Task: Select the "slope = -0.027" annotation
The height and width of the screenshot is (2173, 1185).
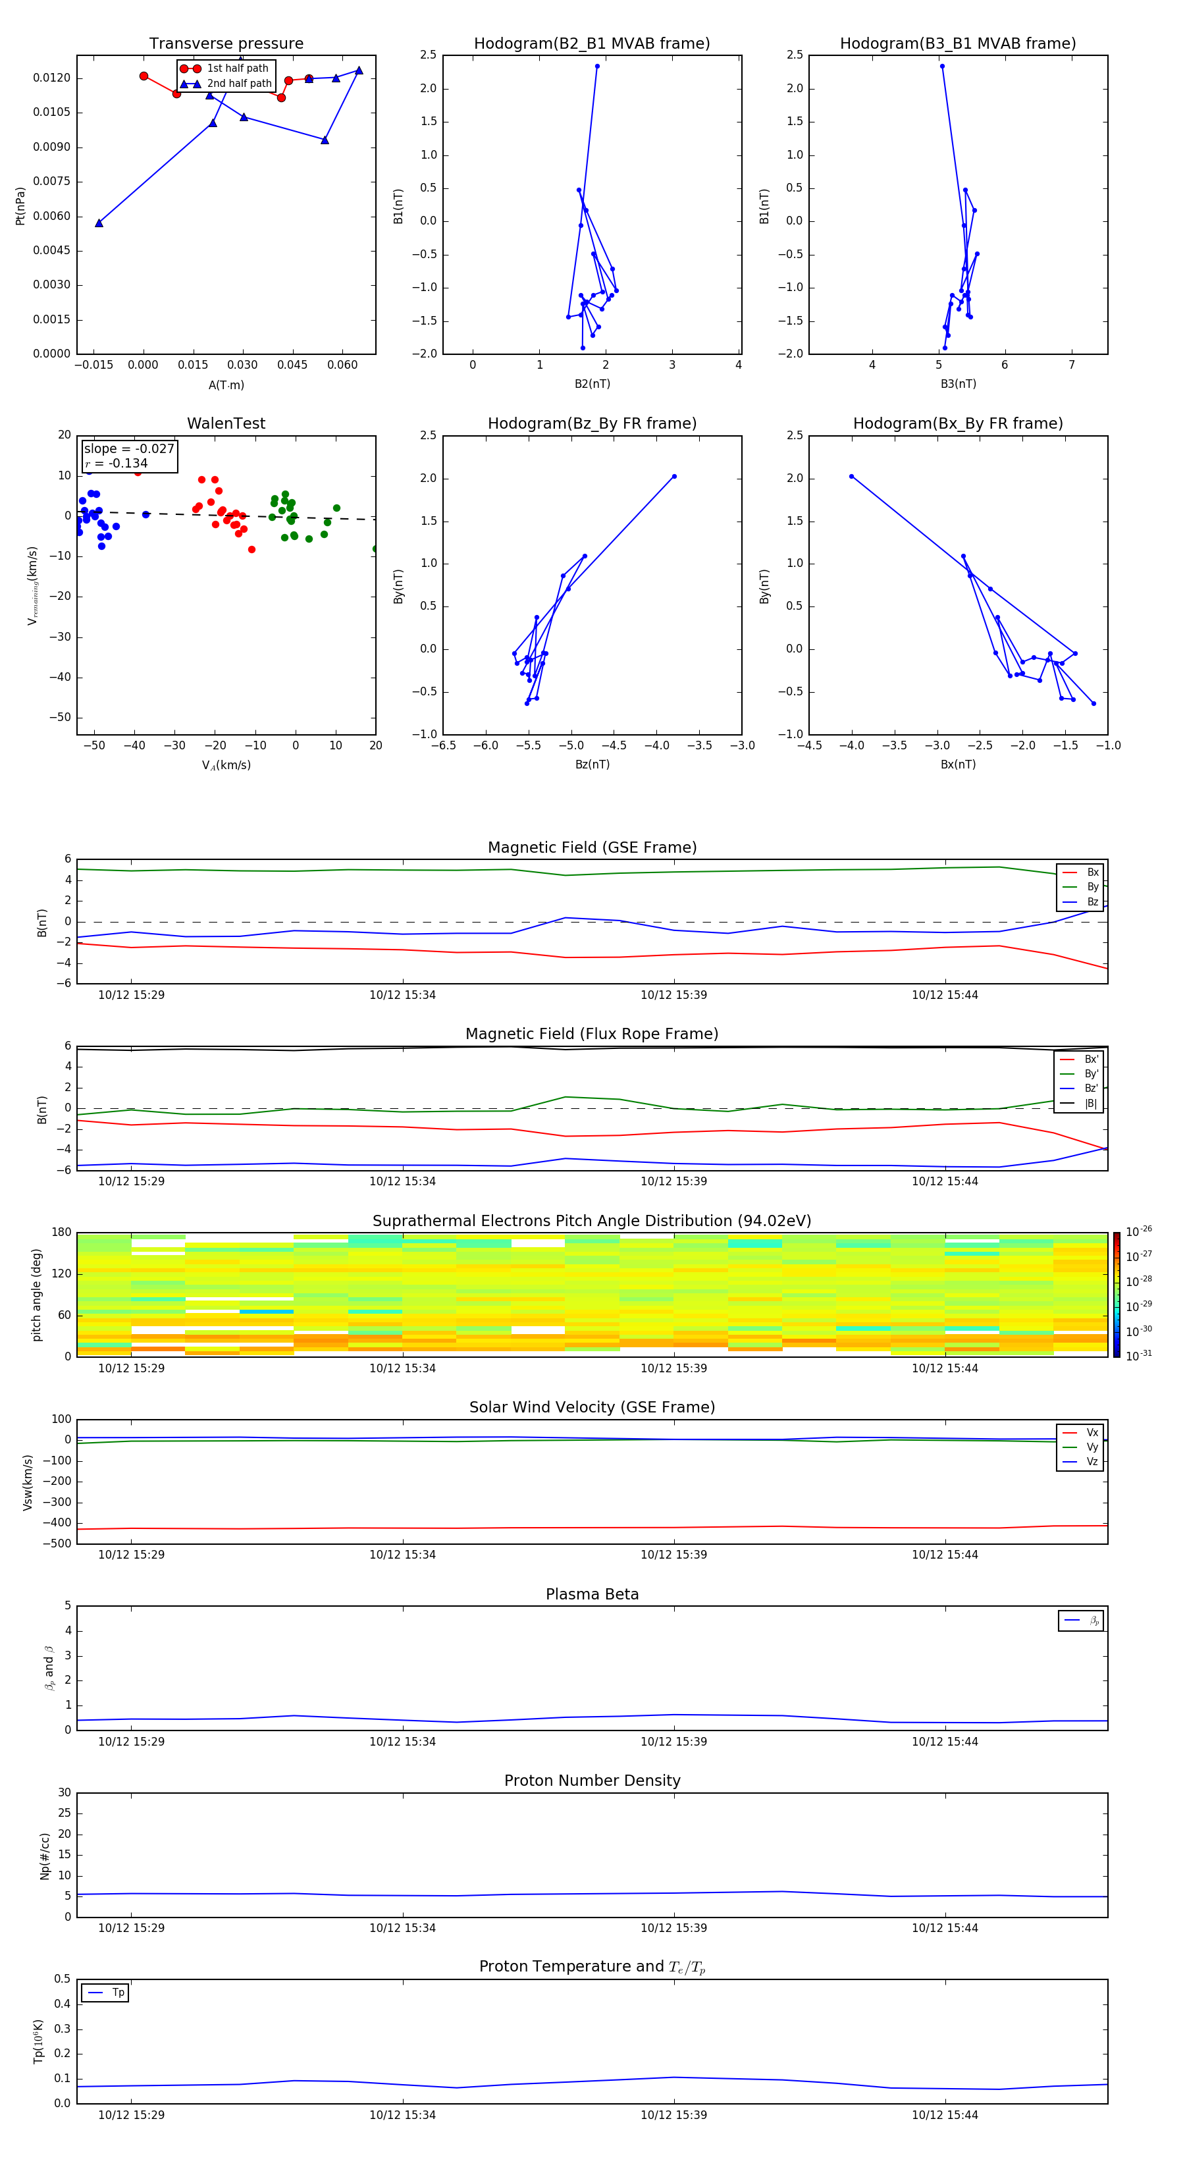Action: [129, 449]
